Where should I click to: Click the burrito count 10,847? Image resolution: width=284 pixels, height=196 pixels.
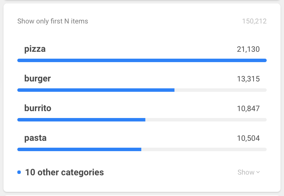(x=248, y=109)
